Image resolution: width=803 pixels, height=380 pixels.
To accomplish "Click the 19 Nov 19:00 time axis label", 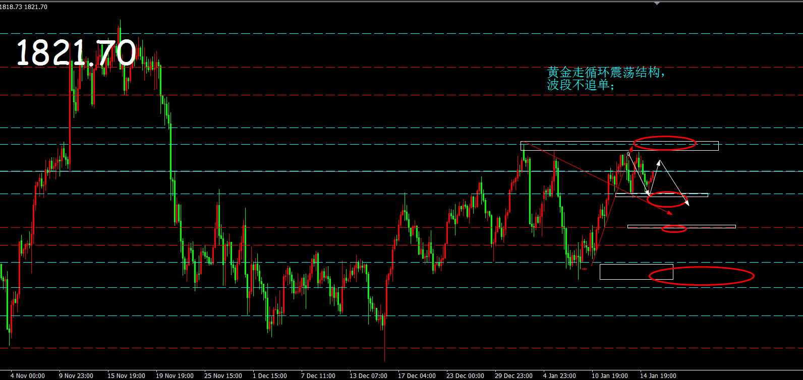I will pos(175,376).
